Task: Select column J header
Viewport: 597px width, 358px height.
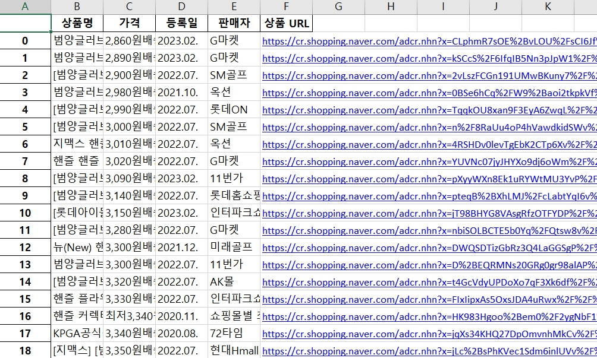Action: tap(495, 7)
